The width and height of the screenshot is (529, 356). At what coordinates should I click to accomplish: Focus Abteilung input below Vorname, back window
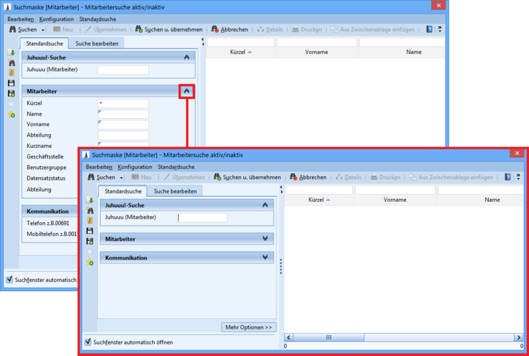[x=123, y=135]
